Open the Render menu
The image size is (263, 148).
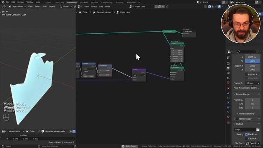tap(21, 2)
